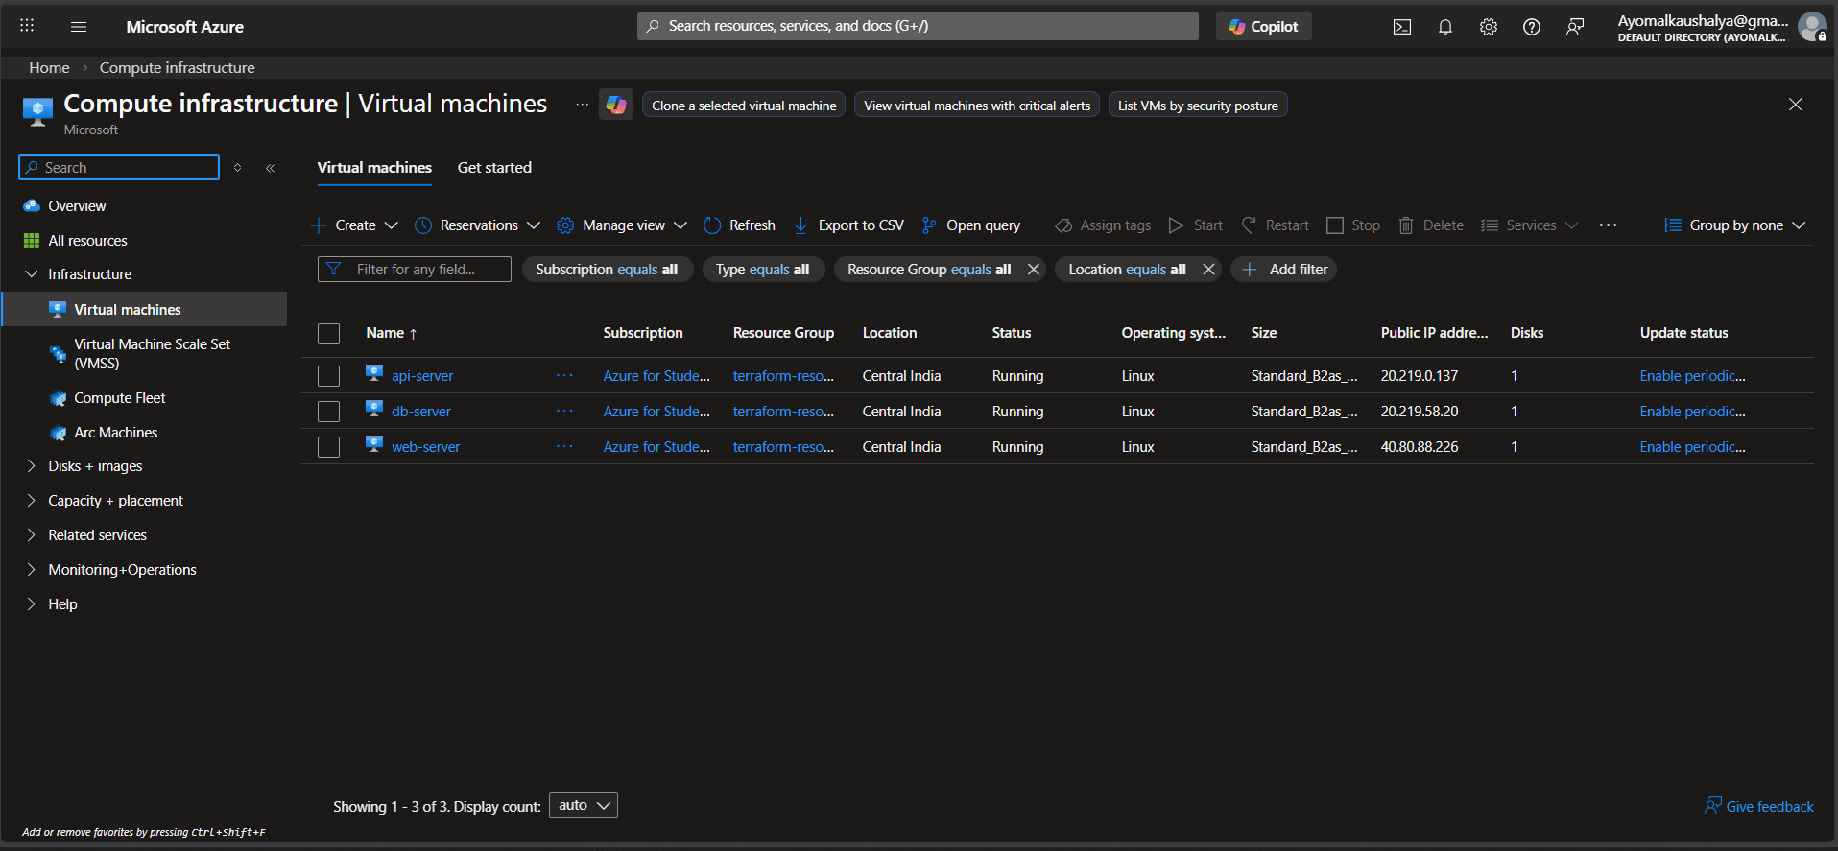Open the api-server row context menu dots
Image resolution: width=1838 pixels, height=851 pixels.
click(564, 376)
